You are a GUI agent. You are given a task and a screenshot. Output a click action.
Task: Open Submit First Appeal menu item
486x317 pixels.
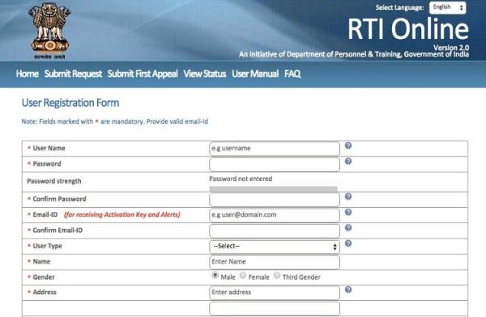point(143,74)
